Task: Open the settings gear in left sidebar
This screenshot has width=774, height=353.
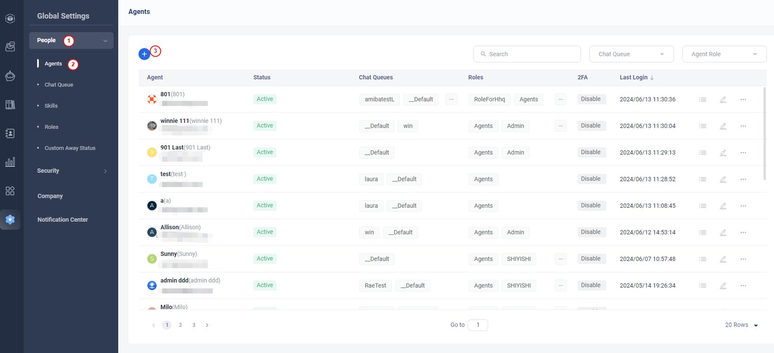Action: point(10,220)
